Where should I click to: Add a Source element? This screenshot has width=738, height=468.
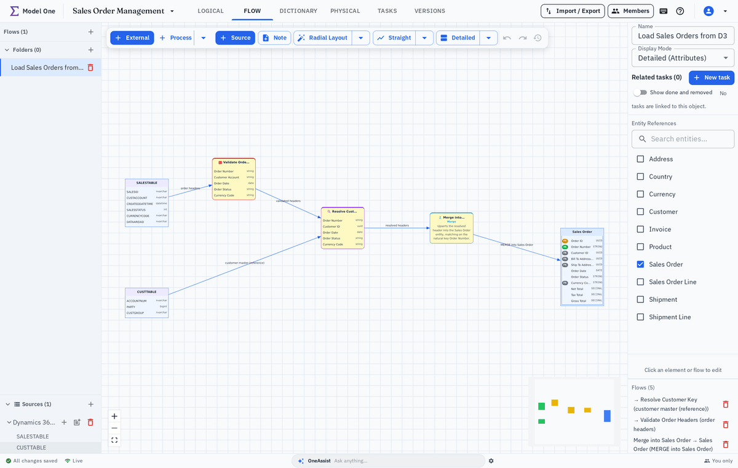235,38
